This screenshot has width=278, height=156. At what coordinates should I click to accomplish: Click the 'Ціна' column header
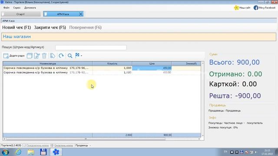pos(152,64)
